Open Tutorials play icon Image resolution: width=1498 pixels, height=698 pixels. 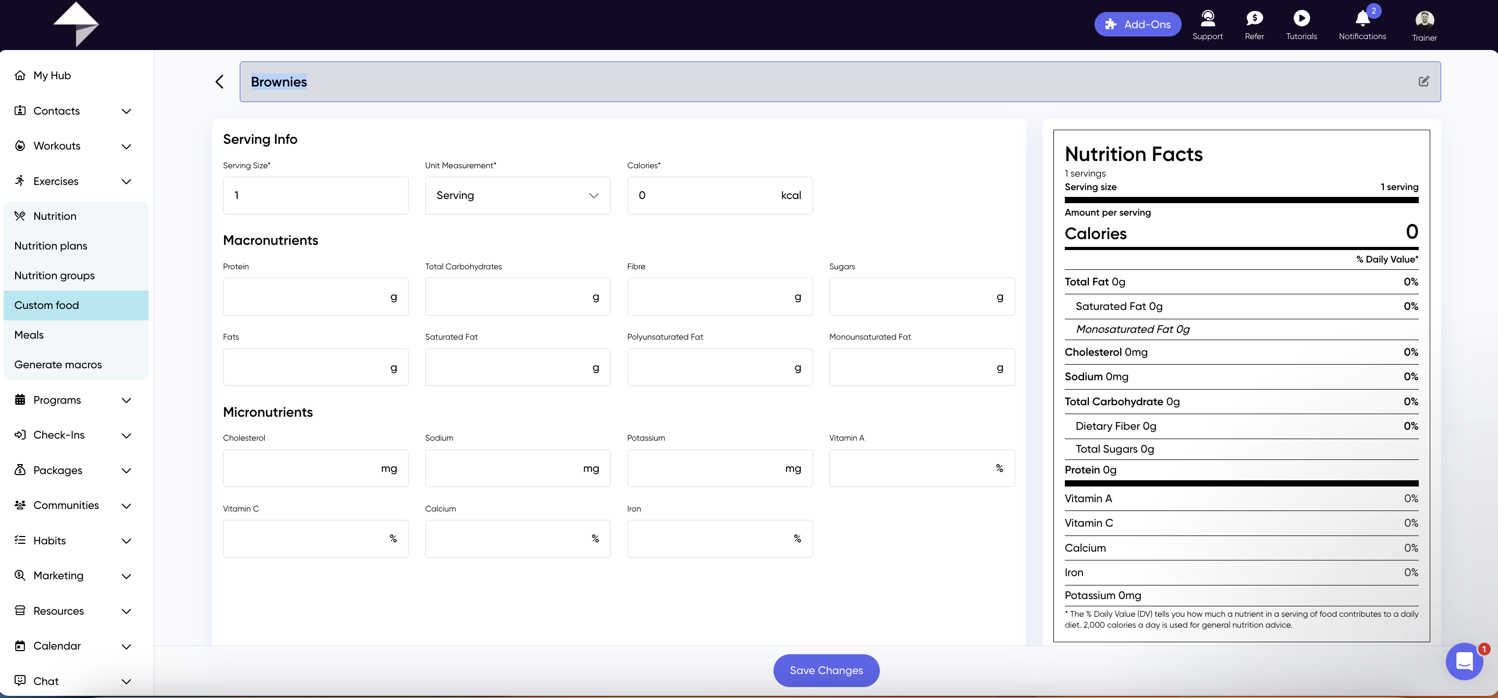(x=1301, y=19)
